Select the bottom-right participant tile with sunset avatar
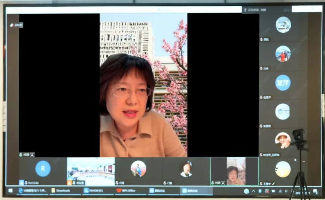The width and height of the screenshot is (325, 200). [283, 169]
